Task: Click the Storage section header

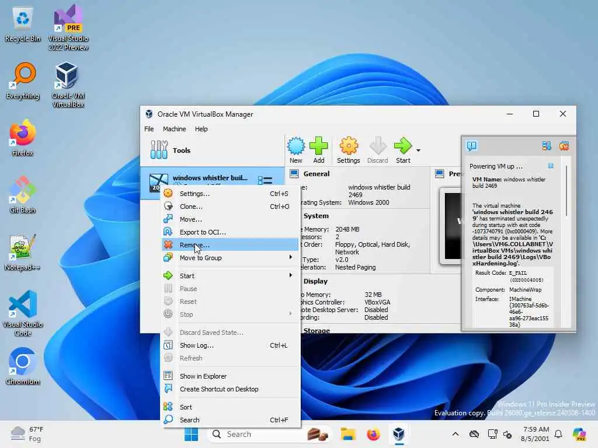Action: pos(317,330)
